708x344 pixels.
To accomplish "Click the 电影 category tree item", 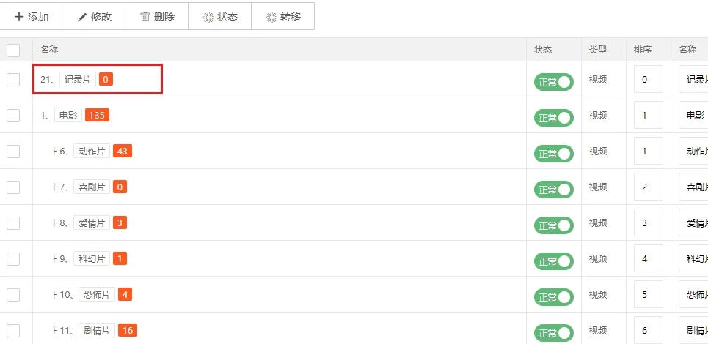I will [68, 115].
